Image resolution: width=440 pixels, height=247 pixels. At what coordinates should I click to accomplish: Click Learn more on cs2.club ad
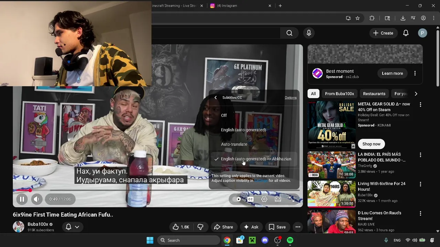392,73
